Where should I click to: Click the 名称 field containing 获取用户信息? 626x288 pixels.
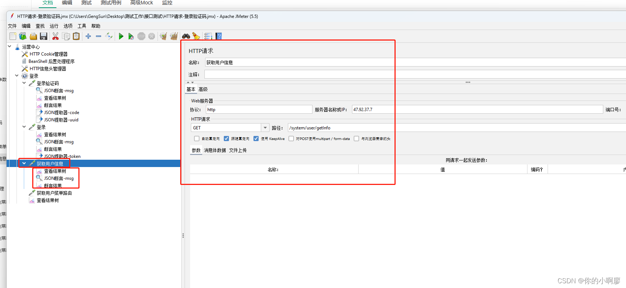click(x=415, y=62)
